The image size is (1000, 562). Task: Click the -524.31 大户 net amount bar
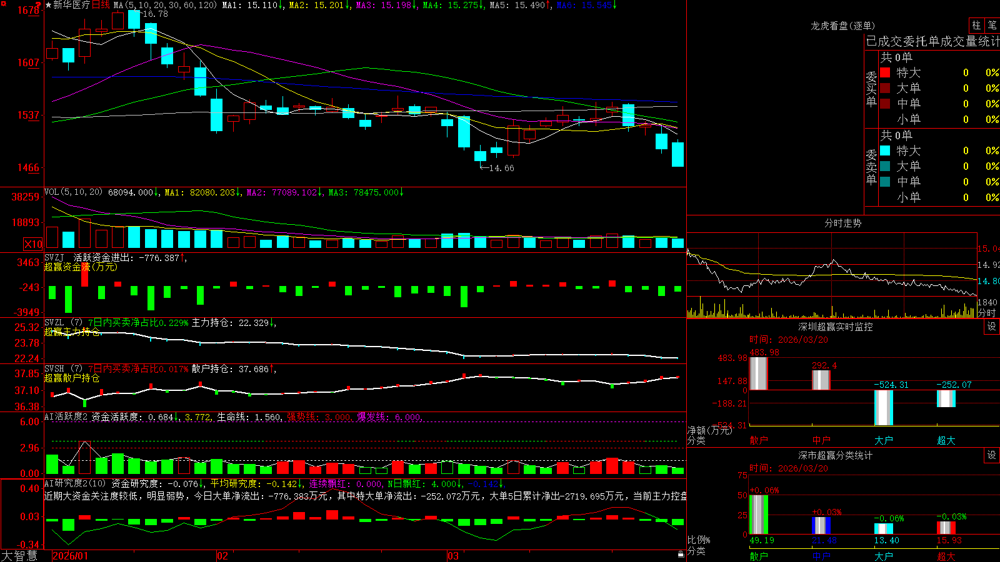click(884, 408)
